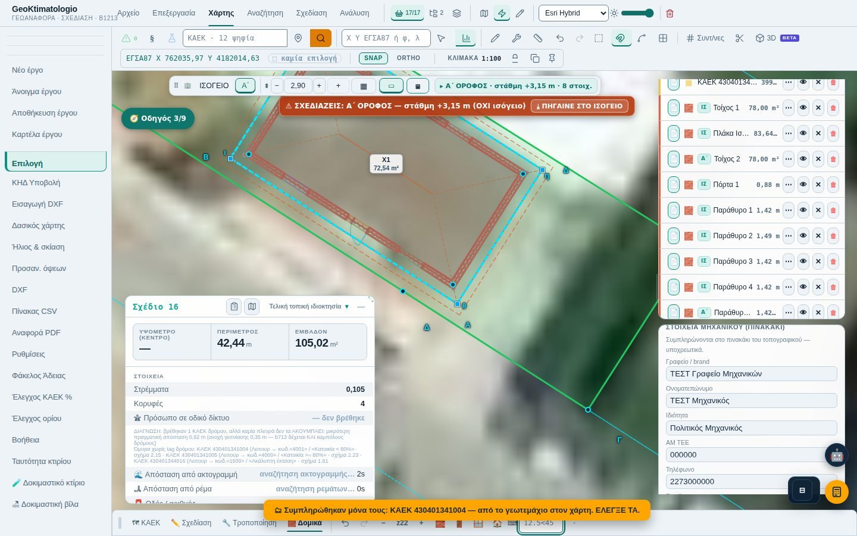Click the Οδηγός 3/9 guide button
The width and height of the screenshot is (857, 536).
point(158,119)
